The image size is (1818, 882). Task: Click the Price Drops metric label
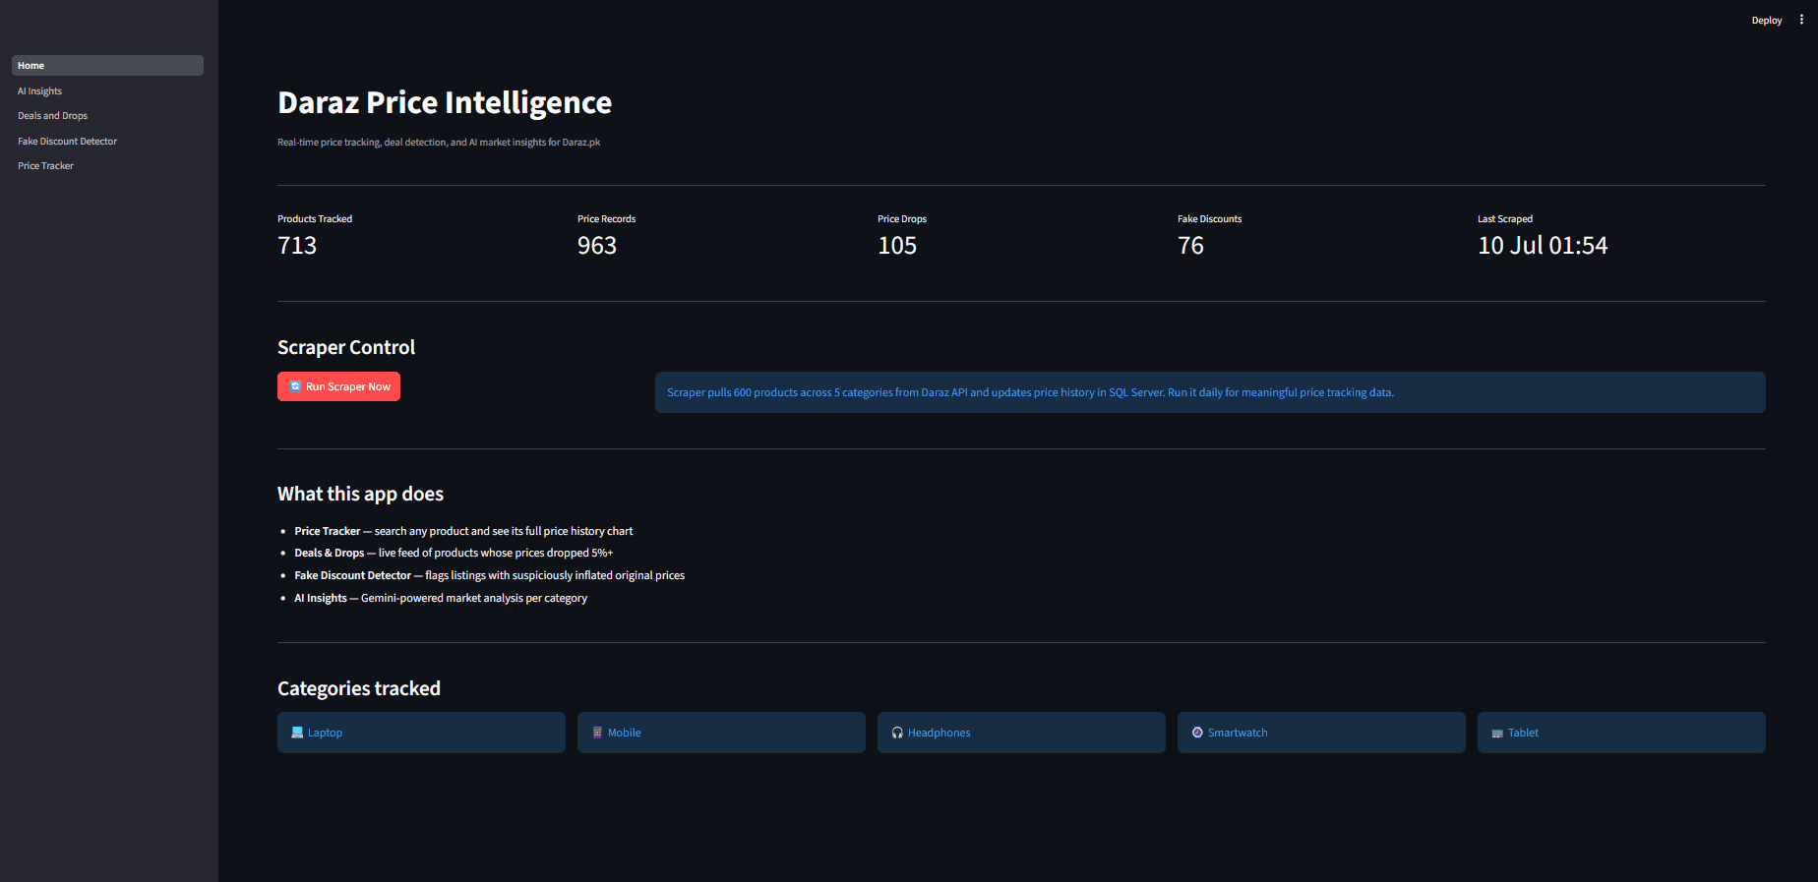902,219
